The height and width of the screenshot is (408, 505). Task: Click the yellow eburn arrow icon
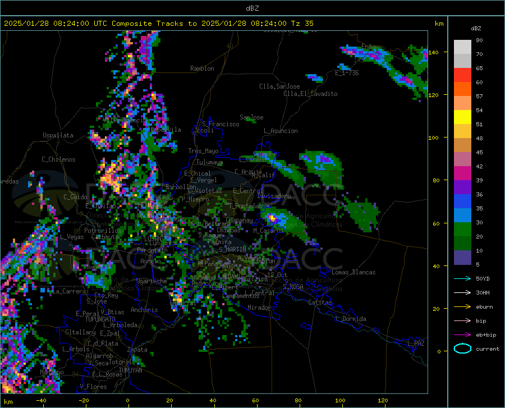[x=462, y=307]
